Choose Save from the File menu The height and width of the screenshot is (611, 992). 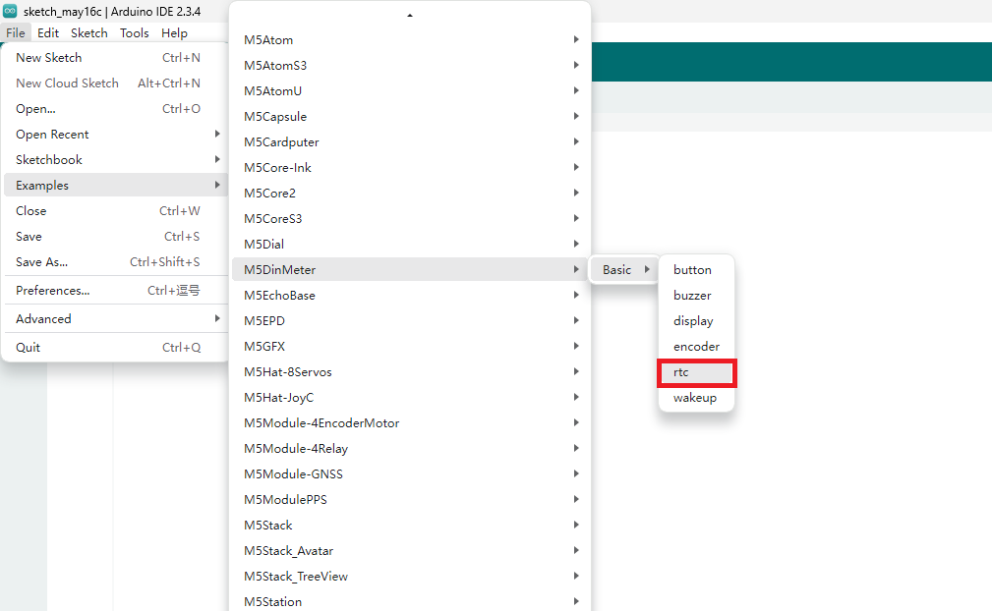(x=116, y=237)
